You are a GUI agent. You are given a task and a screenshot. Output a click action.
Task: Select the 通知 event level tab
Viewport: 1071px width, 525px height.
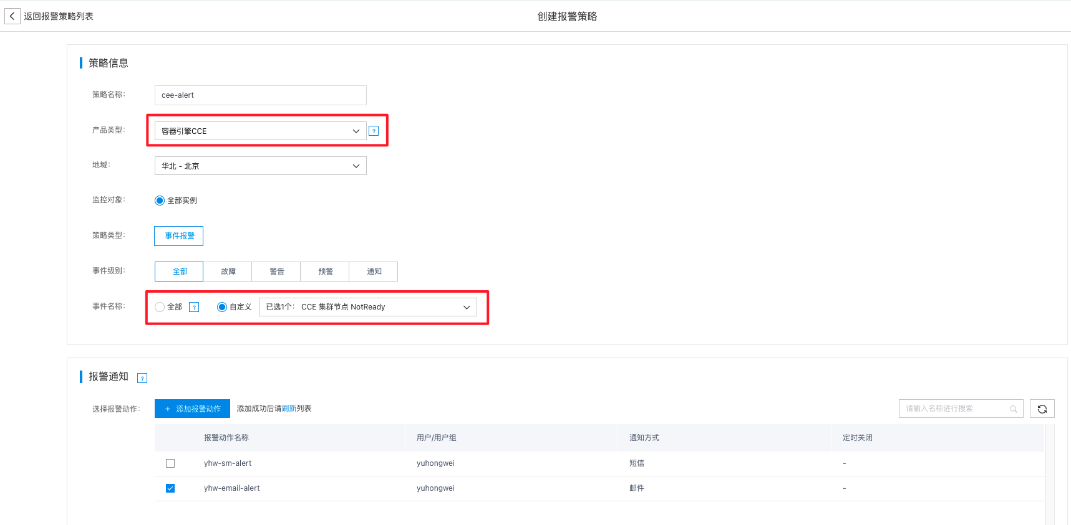coord(374,272)
